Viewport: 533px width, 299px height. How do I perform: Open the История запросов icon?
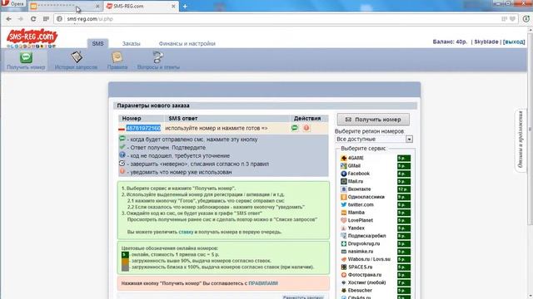[76, 61]
